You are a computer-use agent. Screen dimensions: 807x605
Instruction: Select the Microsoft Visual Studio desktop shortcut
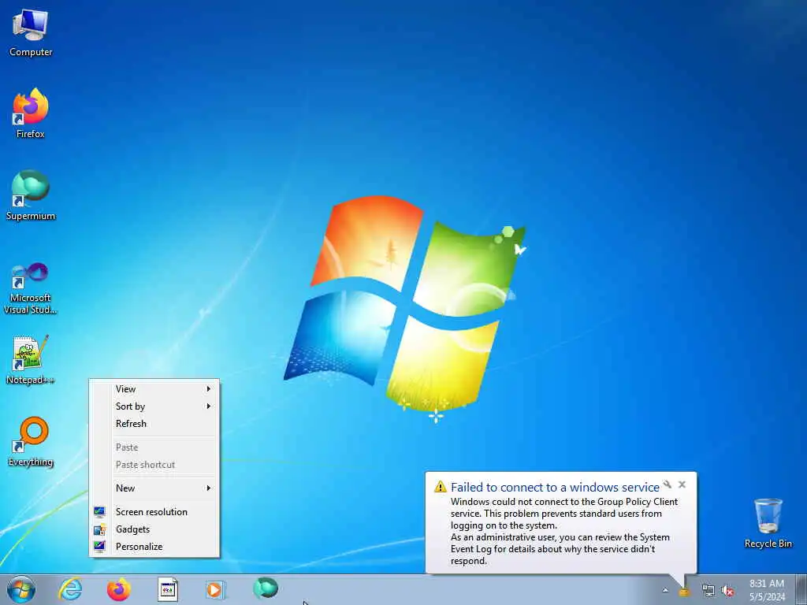tap(31, 288)
